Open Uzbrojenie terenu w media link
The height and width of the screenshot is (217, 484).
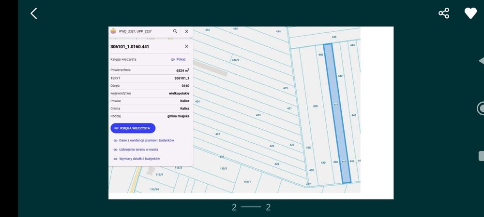click(x=138, y=149)
